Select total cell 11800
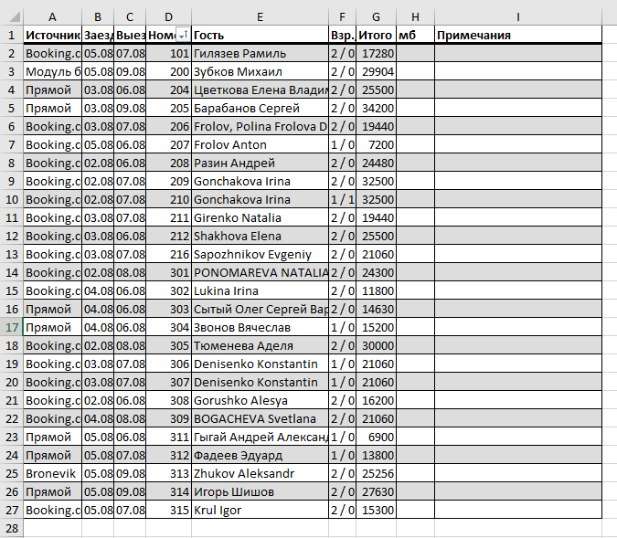617x538 pixels. 376,290
